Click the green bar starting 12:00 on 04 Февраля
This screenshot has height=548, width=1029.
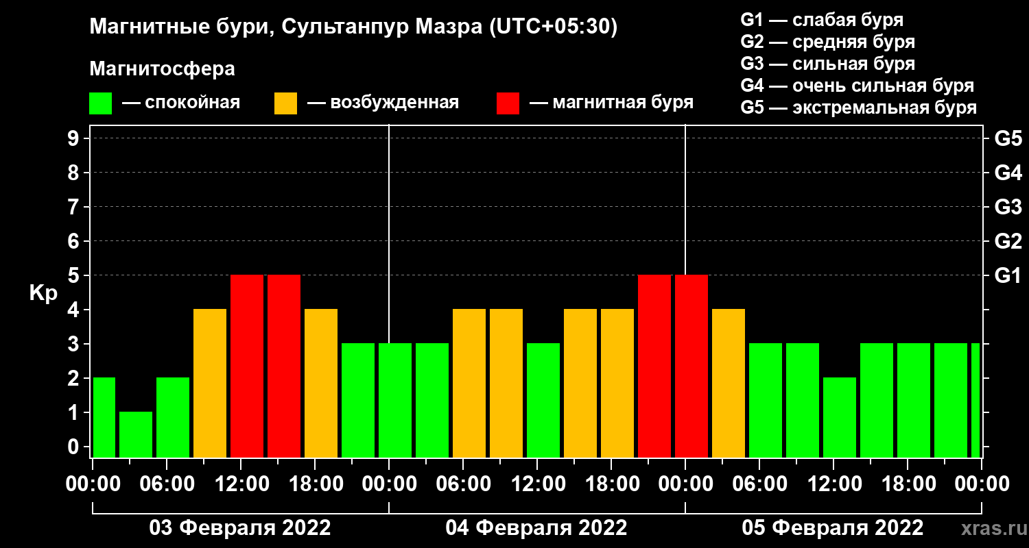click(543, 401)
